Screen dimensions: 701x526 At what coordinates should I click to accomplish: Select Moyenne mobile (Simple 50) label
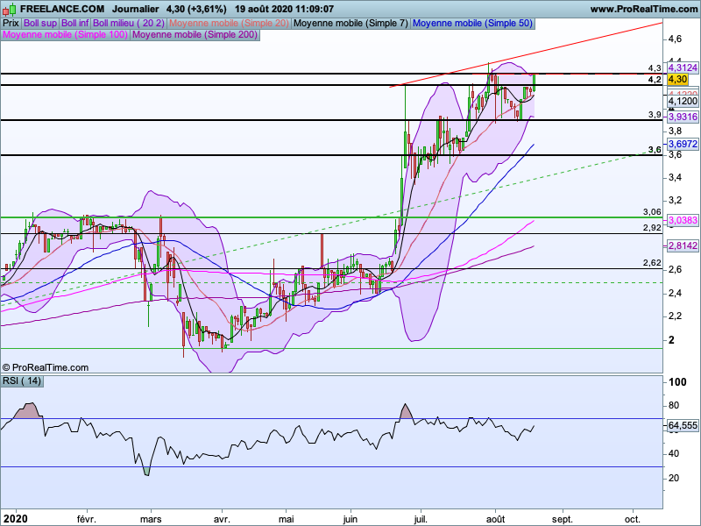click(x=472, y=24)
